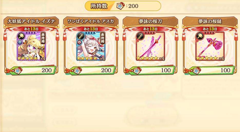Click the hammer type icon on 夢詠の桜鎚

(199, 36)
